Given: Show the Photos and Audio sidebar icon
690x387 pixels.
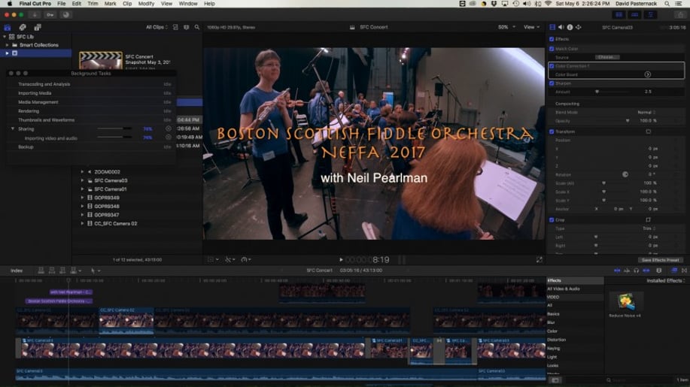Looking at the screenshot, I should tap(23, 27).
